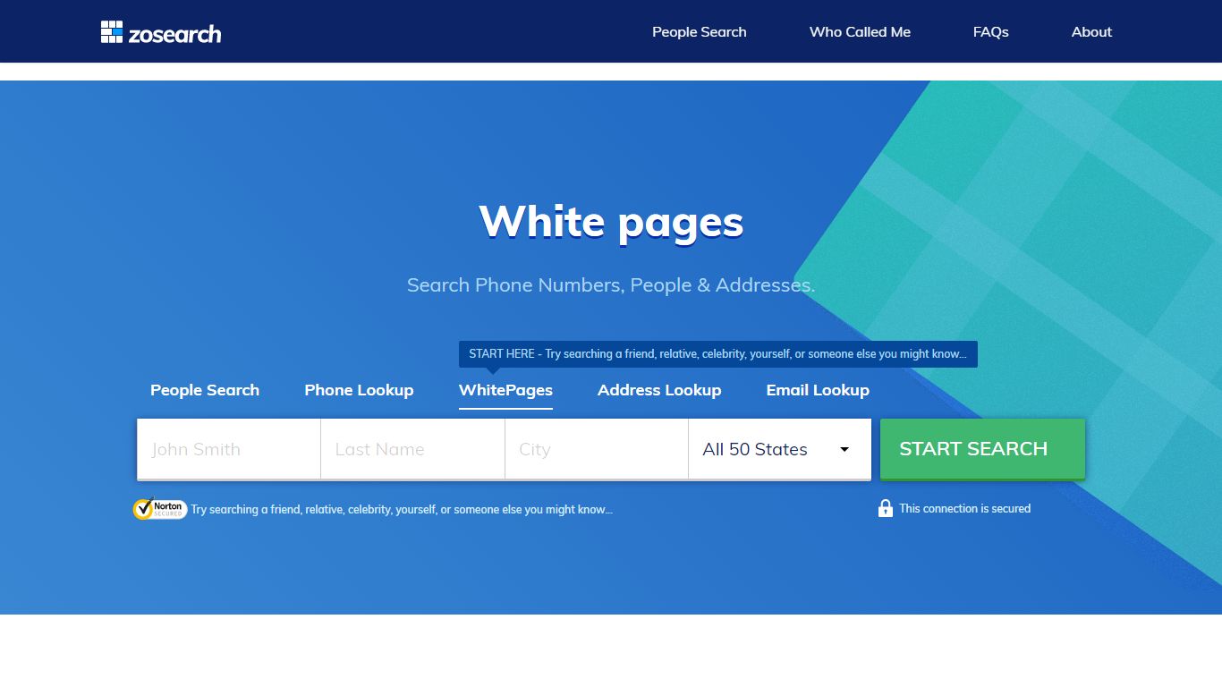
Task: Click 'Search Phone Numbers, People & Addresses.' text
Action: 611,285
